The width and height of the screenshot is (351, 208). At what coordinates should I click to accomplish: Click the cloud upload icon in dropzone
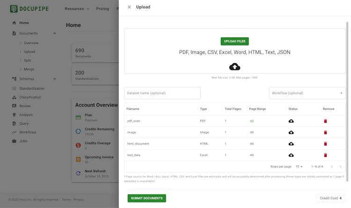point(234,67)
